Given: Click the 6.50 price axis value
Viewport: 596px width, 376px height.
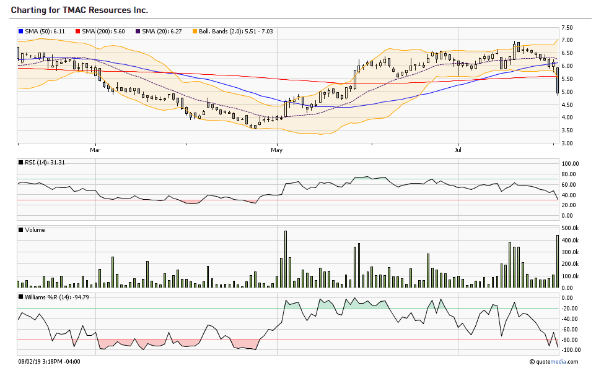Looking at the screenshot, I should (x=567, y=53).
